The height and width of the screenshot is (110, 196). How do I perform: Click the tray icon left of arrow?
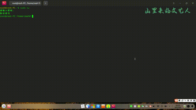point(166,106)
